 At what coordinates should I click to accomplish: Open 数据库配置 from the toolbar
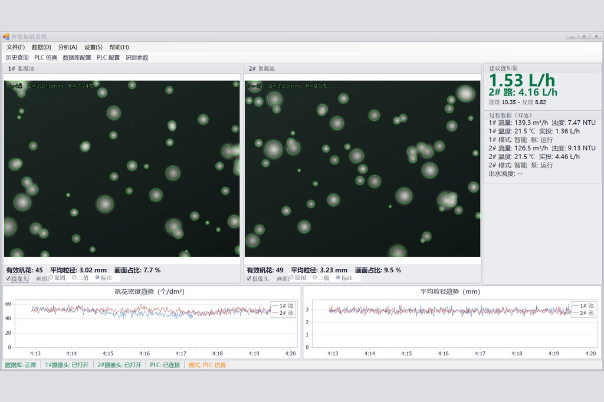[x=77, y=57]
